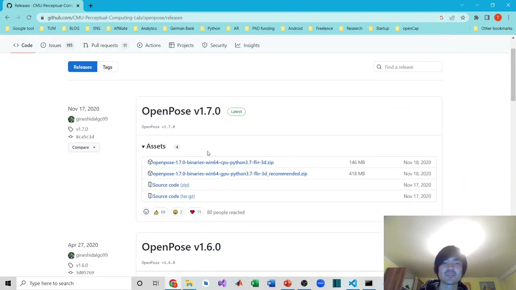The image size is (516, 290).
Task: Download Source code (zip)
Action: coord(171,185)
